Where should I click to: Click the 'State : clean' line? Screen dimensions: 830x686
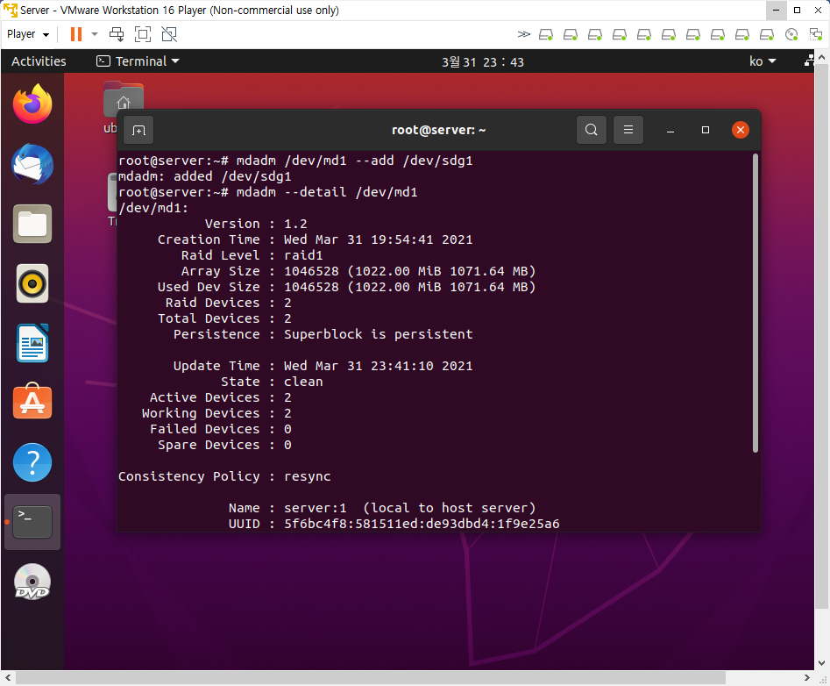click(x=272, y=382)
